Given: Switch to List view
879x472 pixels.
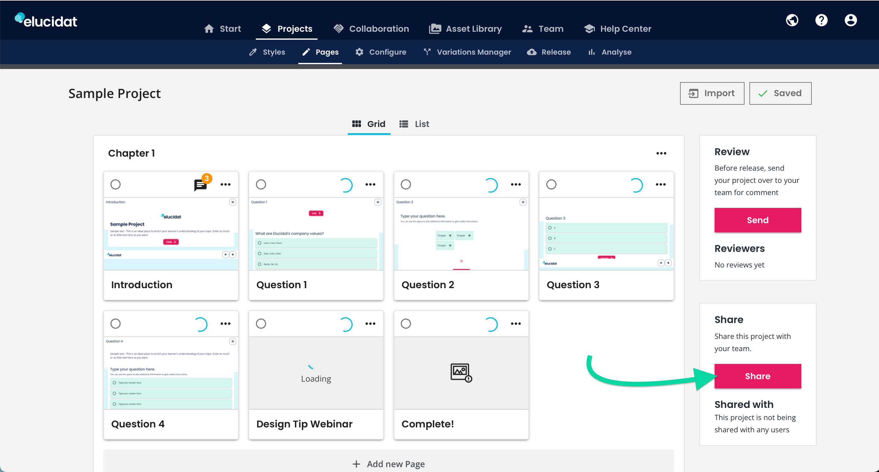Looking at the screenshot, I should pyautogui.click(x=414, y=124).
